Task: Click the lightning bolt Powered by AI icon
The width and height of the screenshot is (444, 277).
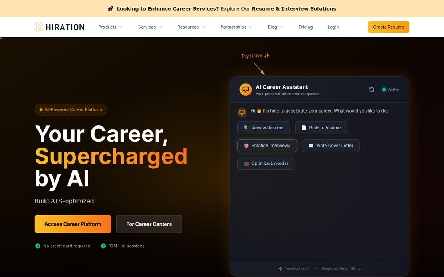Action: pos(280,269)
